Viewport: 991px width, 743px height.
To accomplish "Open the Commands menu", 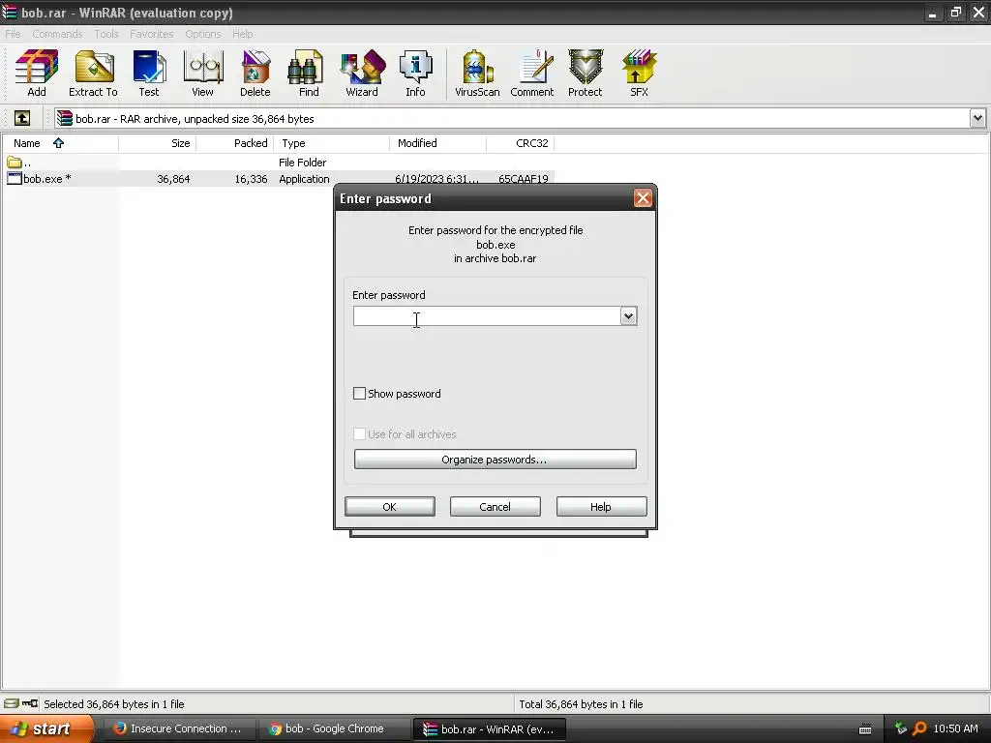I will 57,34.
